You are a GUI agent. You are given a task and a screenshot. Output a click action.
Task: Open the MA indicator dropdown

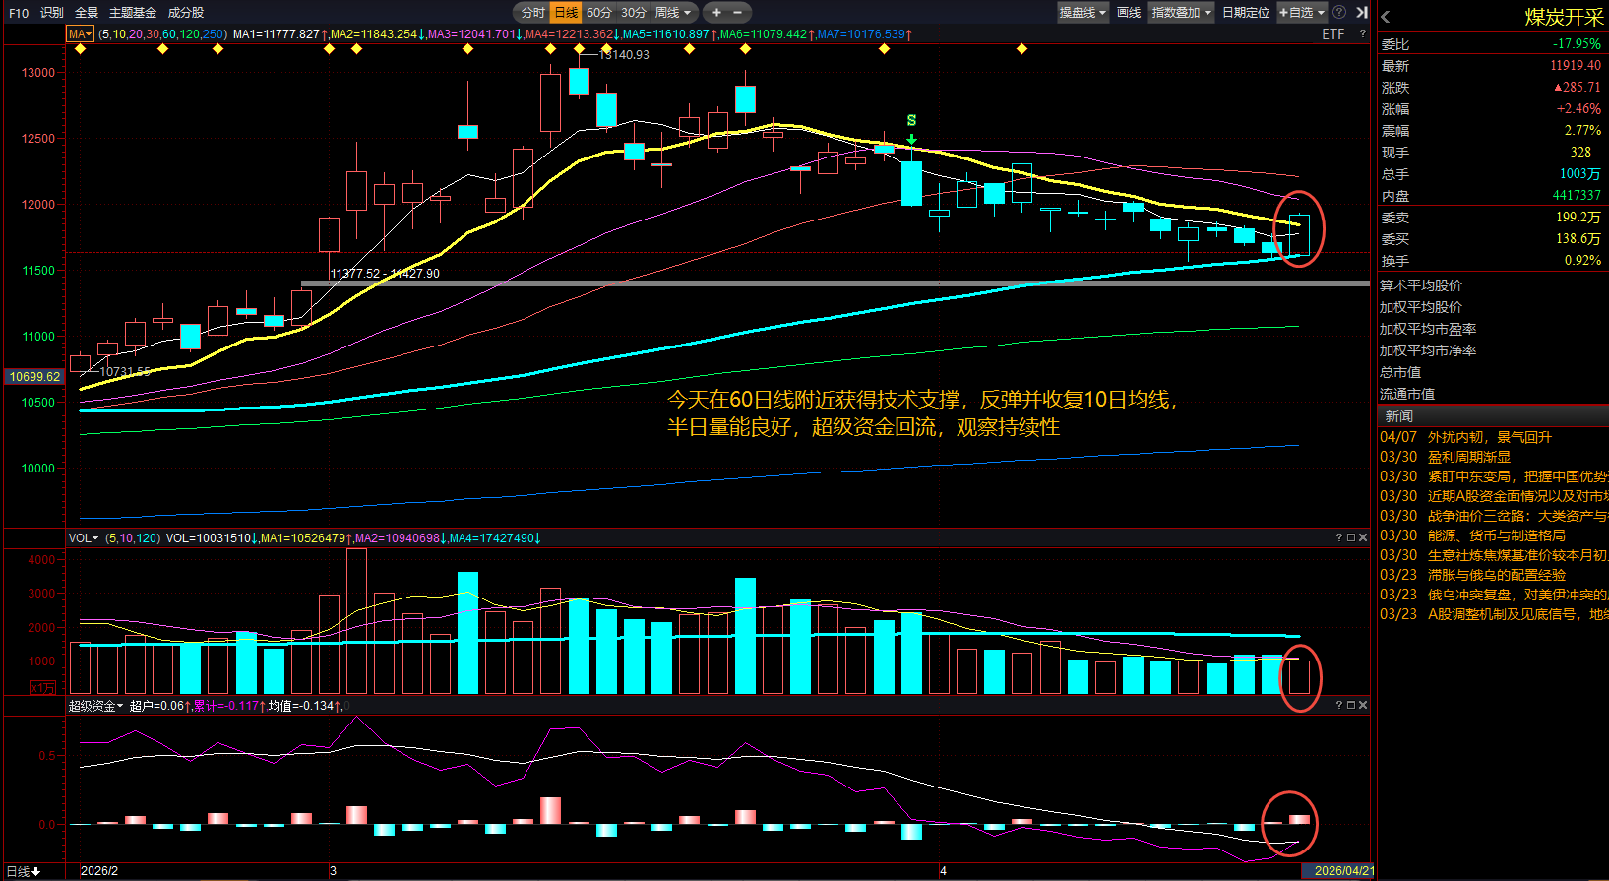(x=80, y=34)
